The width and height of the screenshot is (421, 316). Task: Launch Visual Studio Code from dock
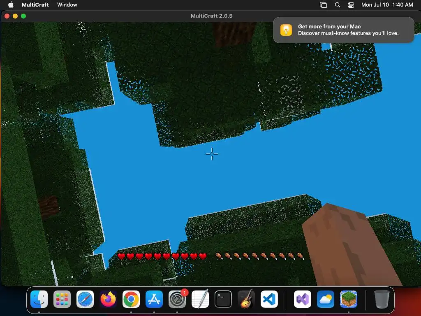coord(269,299)
